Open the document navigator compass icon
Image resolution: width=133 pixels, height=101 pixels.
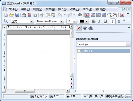click(x=79, y=28)
